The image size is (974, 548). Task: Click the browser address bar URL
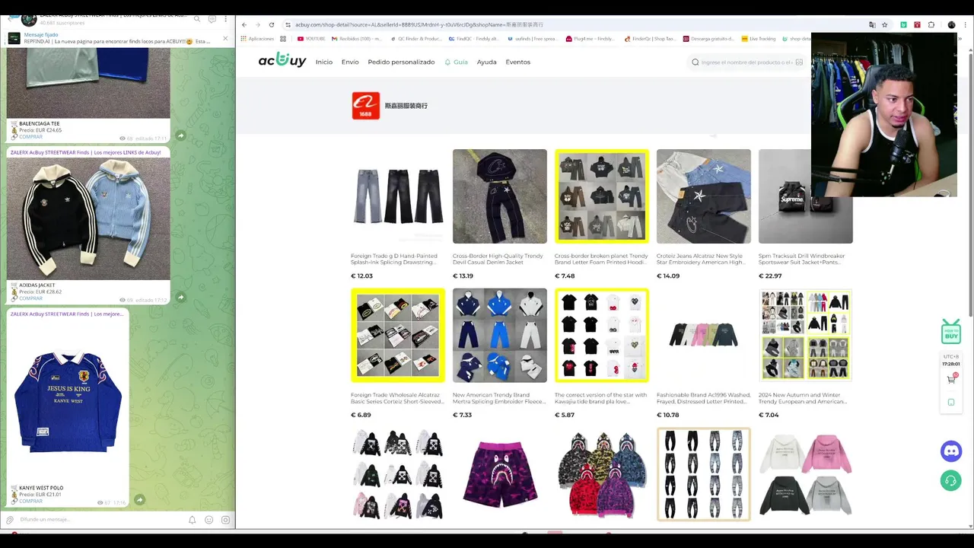coord(419,24)
